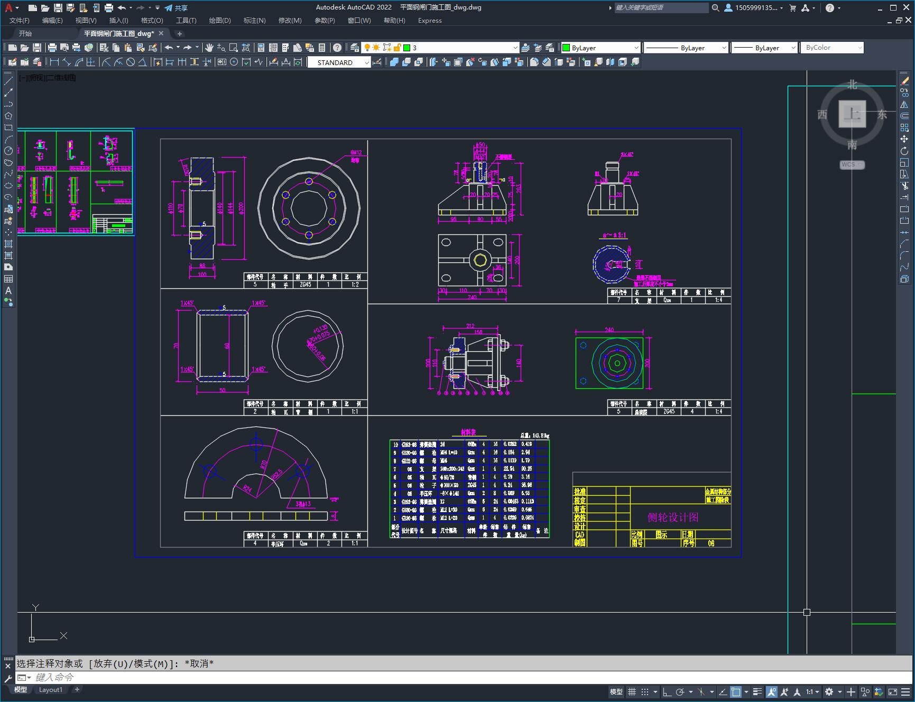This screenshot has width=915, height=702.
Task: Pick the Polygon tool in draw toolbar
Action: 8,116
